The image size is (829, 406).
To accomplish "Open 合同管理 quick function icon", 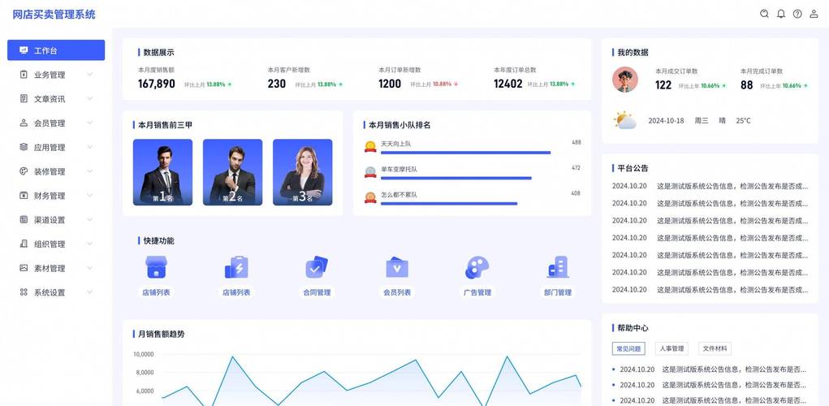I will pos(316,267).
